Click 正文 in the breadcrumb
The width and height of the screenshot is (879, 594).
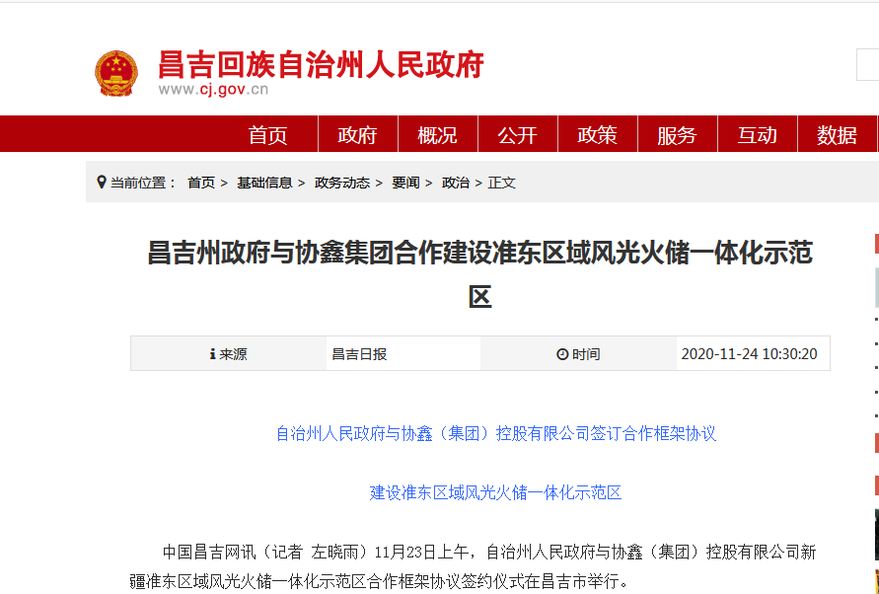501,183
